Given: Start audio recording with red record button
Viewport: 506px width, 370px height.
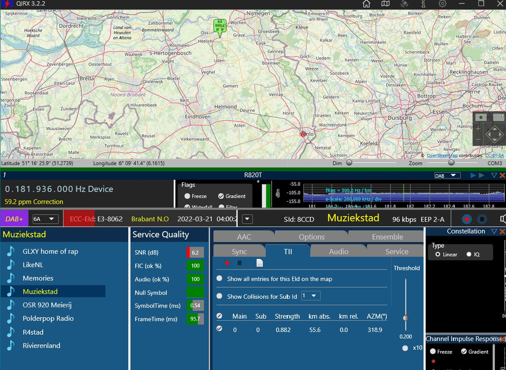Looking at the screenshot, I should [x=467, y=219].
